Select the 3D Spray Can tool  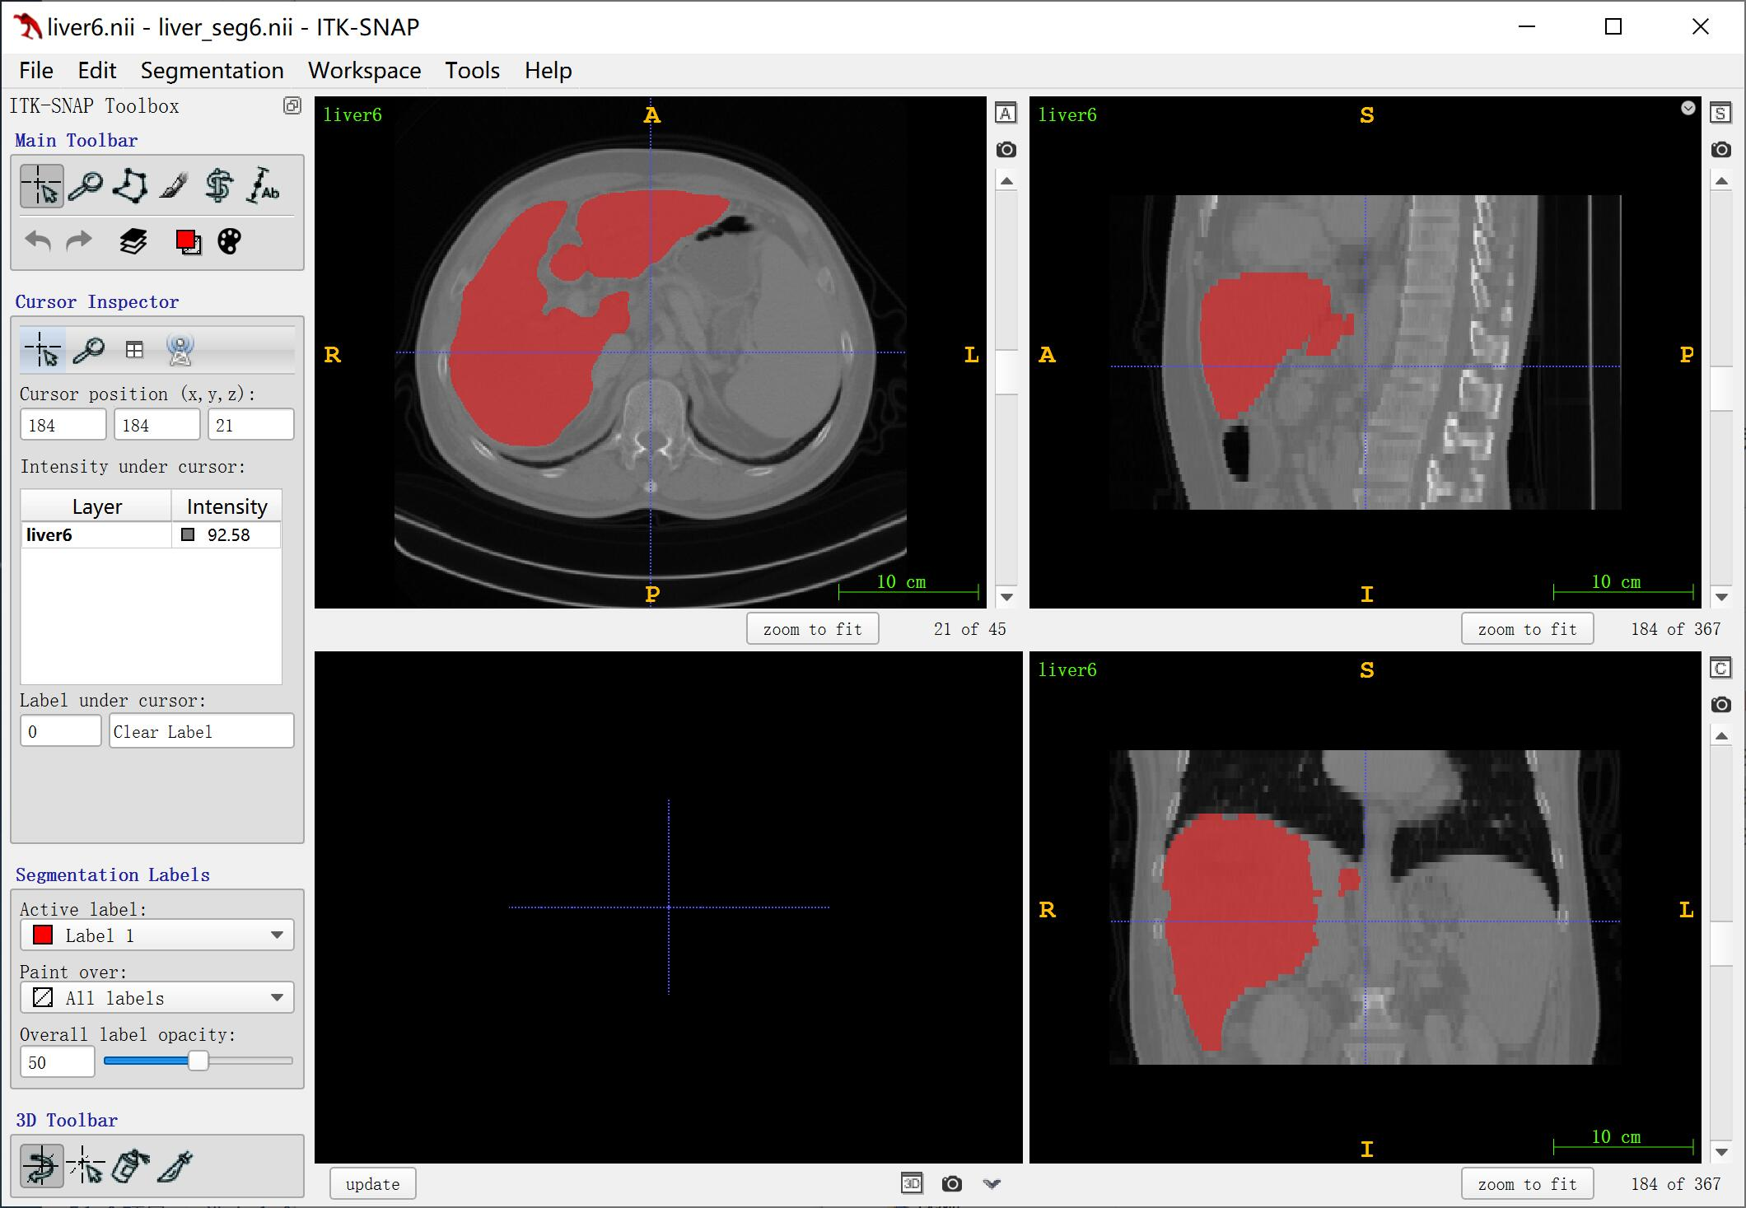tap(130, 1165)
